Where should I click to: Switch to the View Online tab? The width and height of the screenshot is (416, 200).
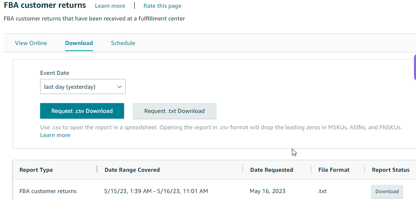(x=31, y=43)
